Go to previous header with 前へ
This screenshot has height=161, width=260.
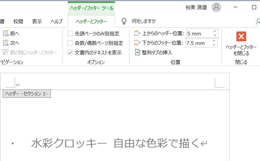(11, 33)
